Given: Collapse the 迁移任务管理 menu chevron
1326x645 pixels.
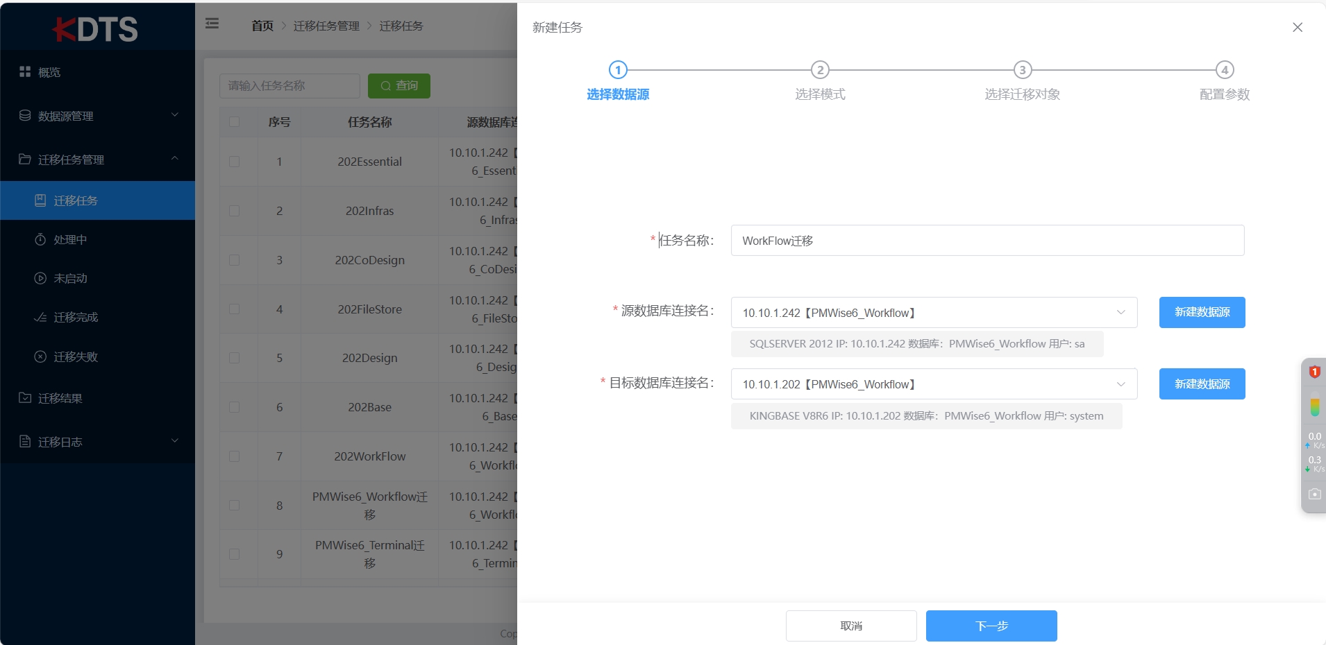Looking at the screenshot, I should 175,159.
